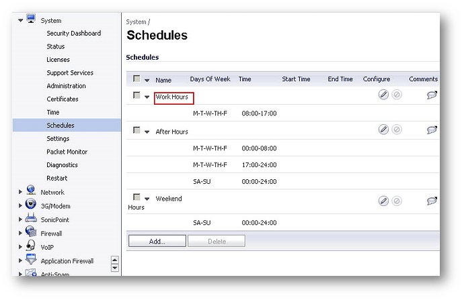Collapse the Weekend Hours schedule row
The image size is (464, 300).
[x=147, y=199]
